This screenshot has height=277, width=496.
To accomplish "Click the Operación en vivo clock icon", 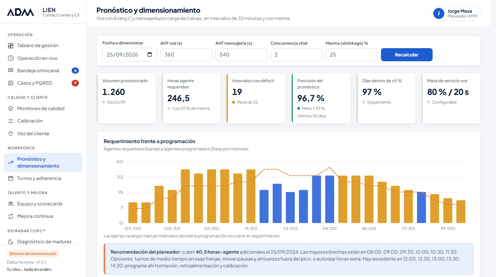I will click(x=11, y=58).
